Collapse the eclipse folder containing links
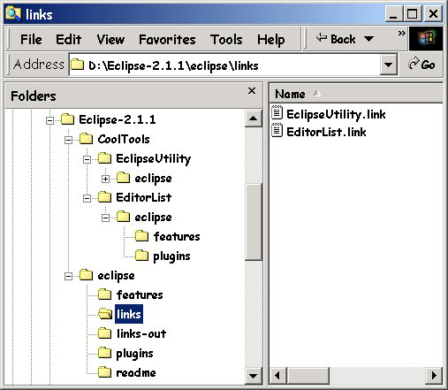The width and height of the screenshot is (448, 390). pyautogui.click(x=68, y=276)
